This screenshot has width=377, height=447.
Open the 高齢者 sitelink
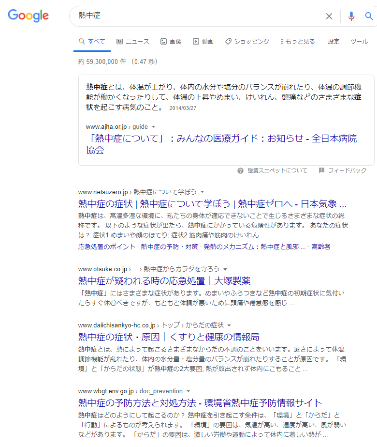point(320,247)
